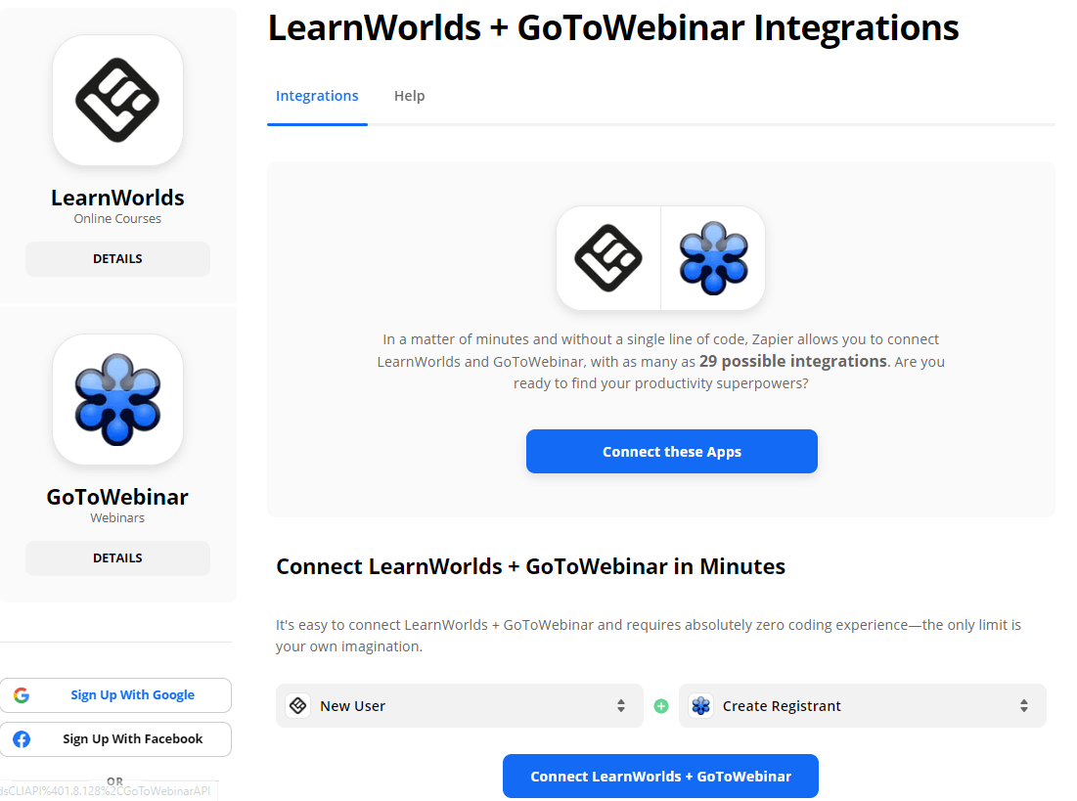1077x801 pixels.
Task: Click the LearnWorlds icon in the hero banner pair
Action: pos(608,258)
